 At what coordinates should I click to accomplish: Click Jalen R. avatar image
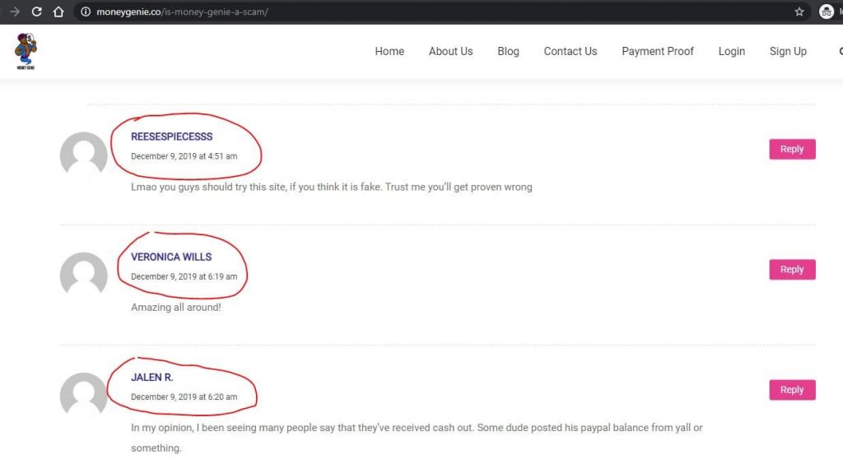pyautogui.click(x=83, y=396)
